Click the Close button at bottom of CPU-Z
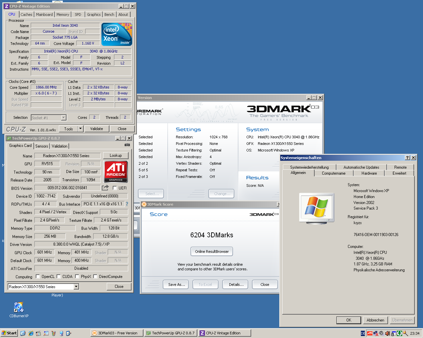Image resolution: width=423 pixels, height=338 pixels. click(122, 129)
